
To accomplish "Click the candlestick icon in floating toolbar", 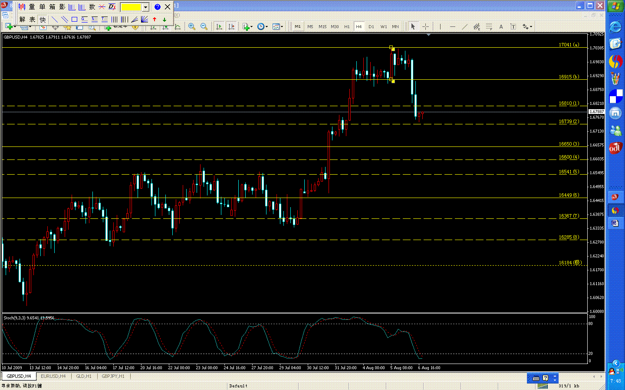I will click(22, 7).
